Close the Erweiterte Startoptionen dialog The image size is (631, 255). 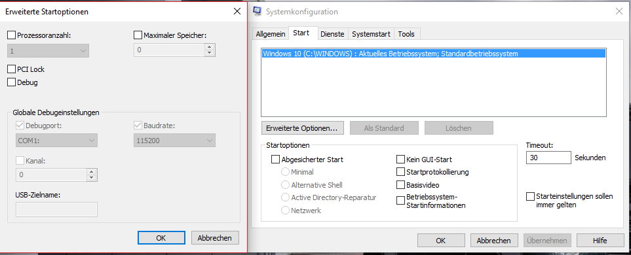[237, 11]
